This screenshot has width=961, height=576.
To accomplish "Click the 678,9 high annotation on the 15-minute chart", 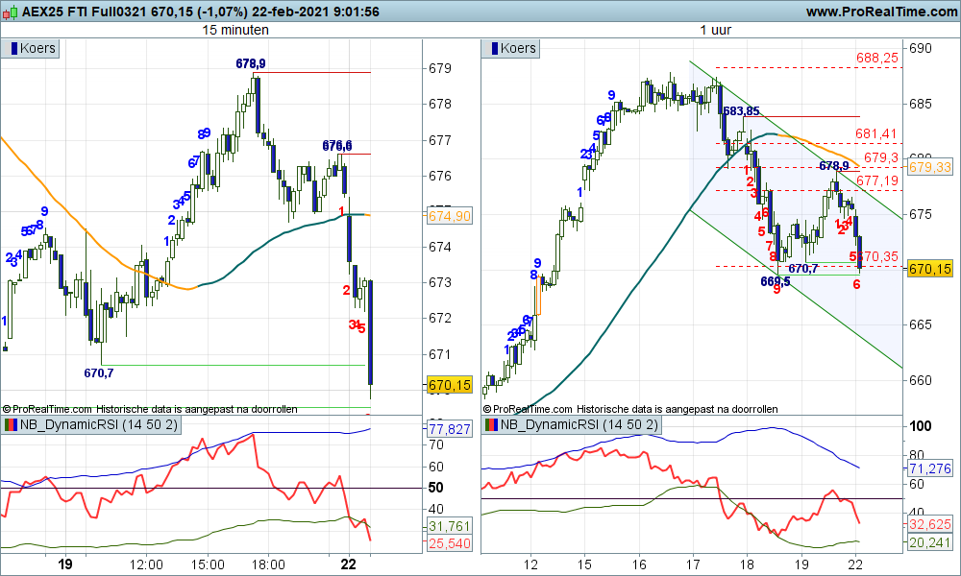I will 251,63.
